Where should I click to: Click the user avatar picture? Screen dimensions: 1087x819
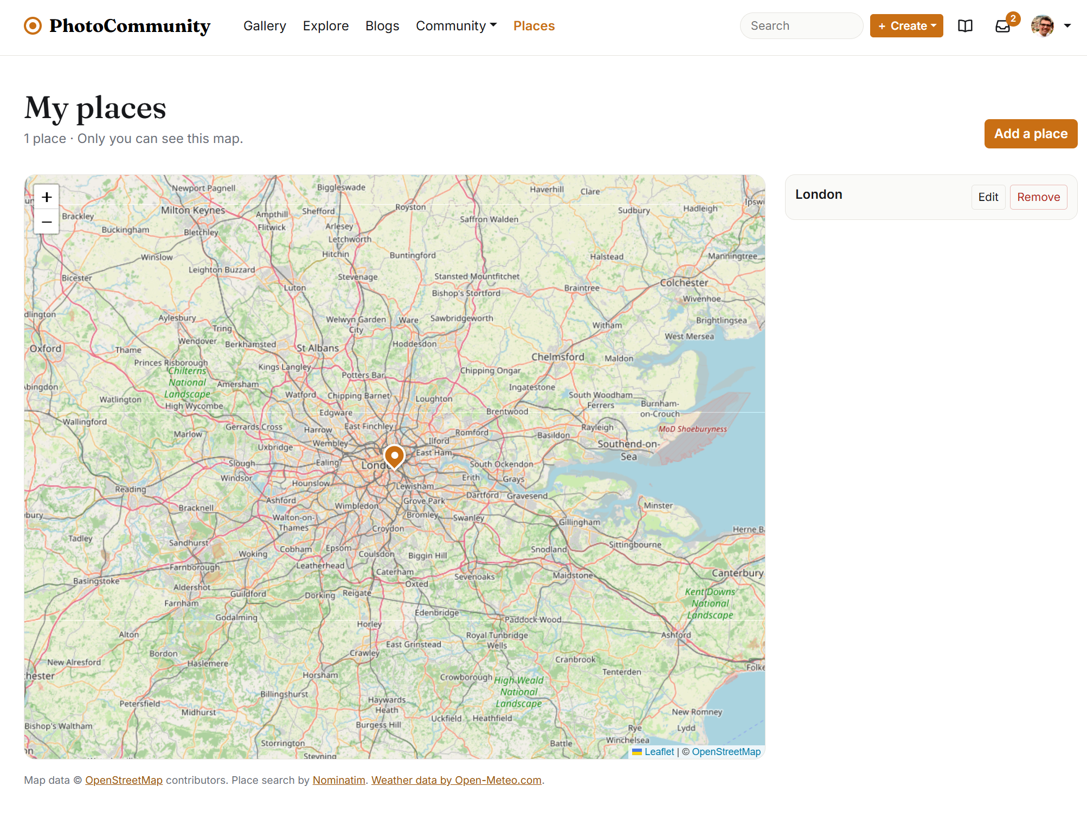(x=1043, y=25)
